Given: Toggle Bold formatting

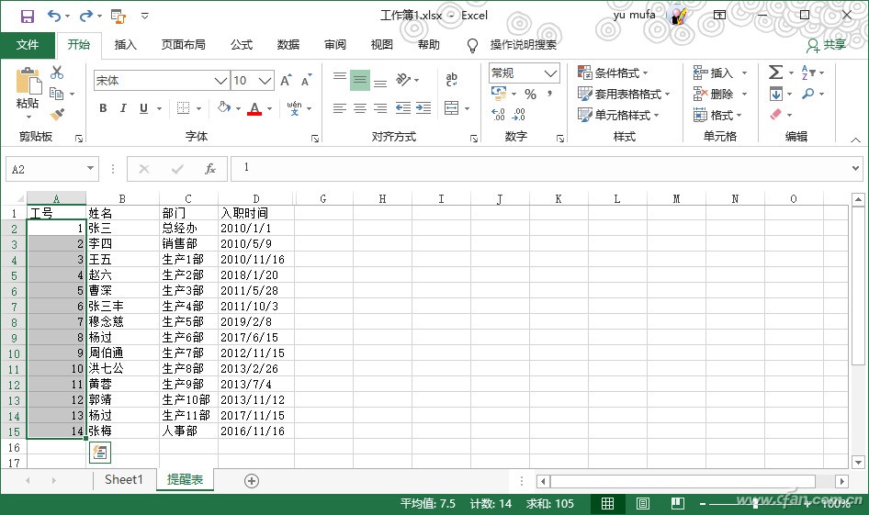Looking at the screenshot, I should coord(103,108).
